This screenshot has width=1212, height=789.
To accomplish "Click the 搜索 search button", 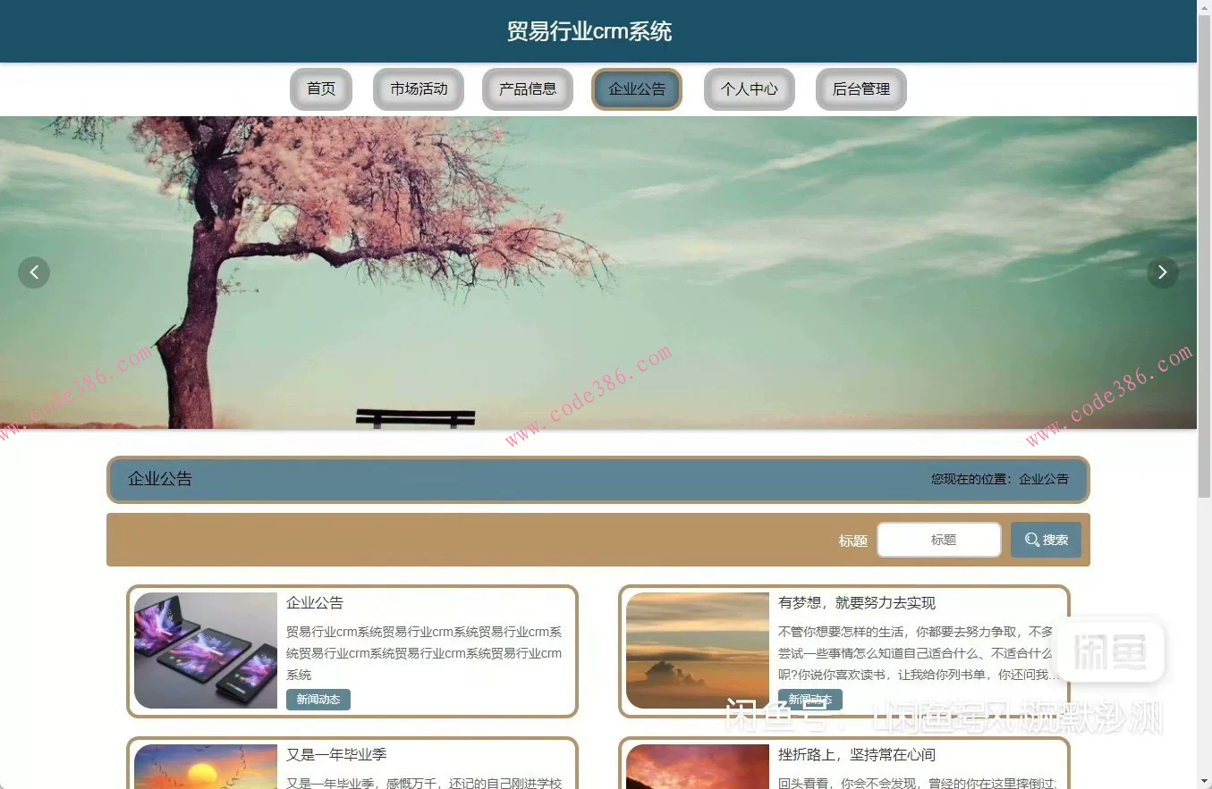I will click(1045, 539).
